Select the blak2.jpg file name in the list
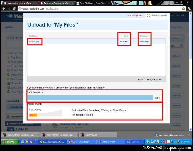 (34, 42)
